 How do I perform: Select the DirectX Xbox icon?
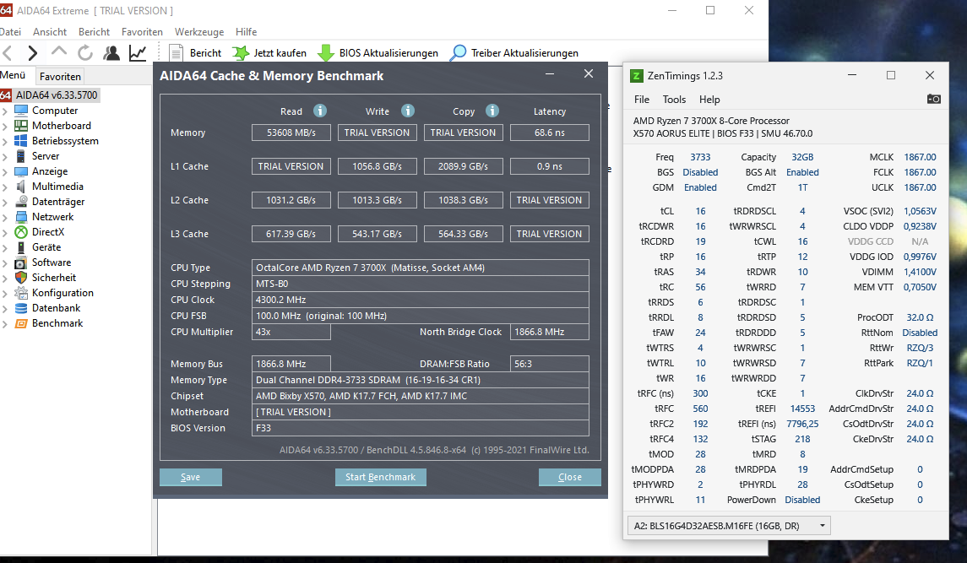21,232
